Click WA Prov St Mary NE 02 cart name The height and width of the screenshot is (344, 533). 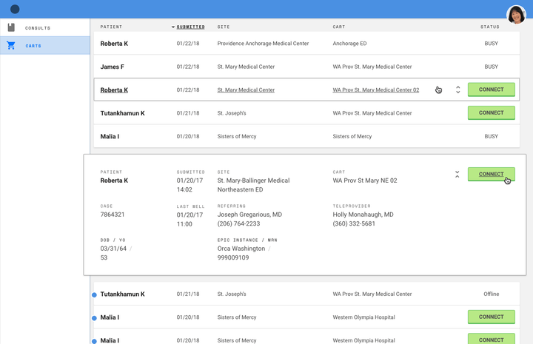[365, 181]
